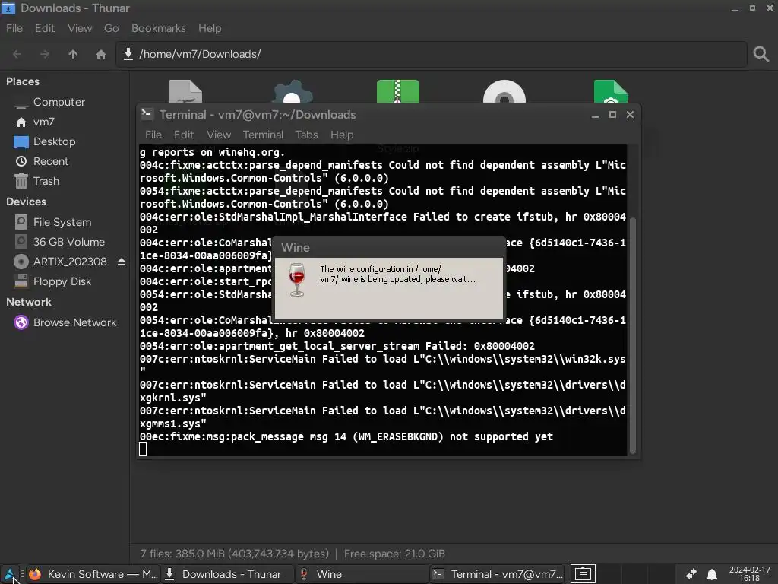Open Thunar View menu

click(x=80, y=28)
